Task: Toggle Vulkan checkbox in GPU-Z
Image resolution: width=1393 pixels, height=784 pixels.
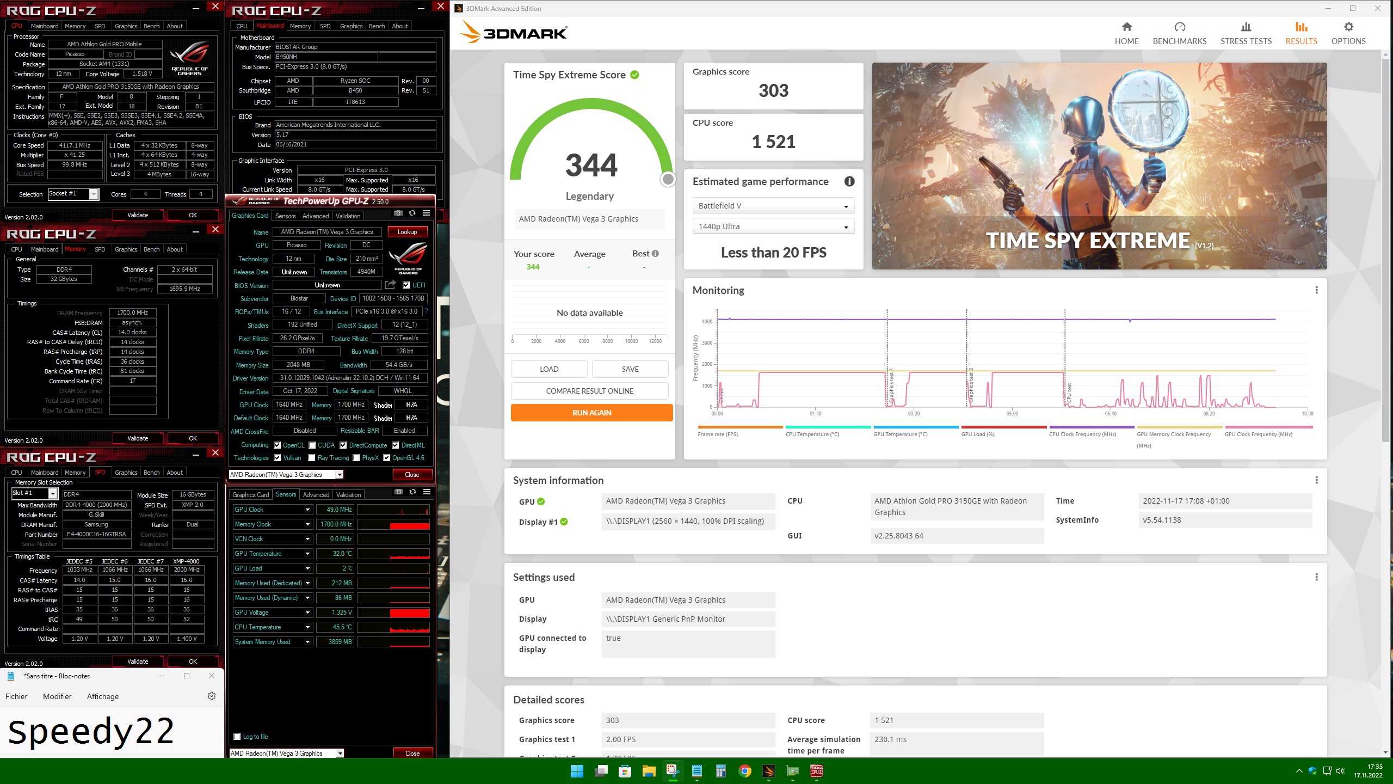Action: pos(278,458)
